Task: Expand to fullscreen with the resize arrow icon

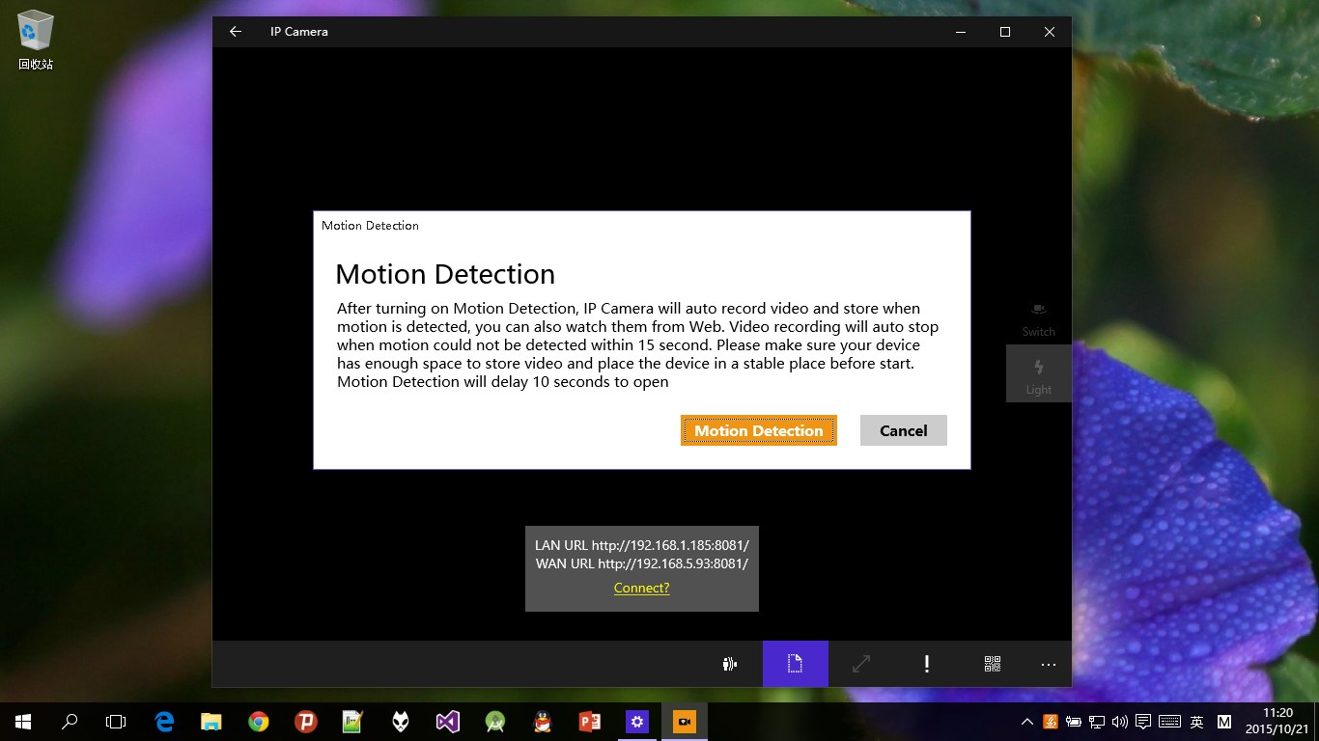Action: 860,664
